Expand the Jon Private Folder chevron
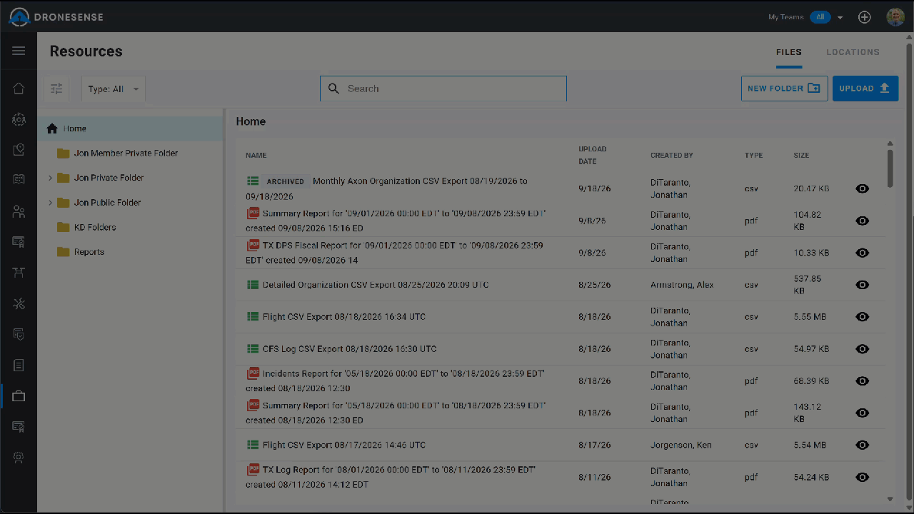The image size is (914, 514). pos(50,178)
